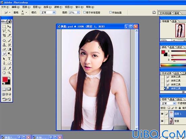Select the Dodge tool

coord(9,54)
